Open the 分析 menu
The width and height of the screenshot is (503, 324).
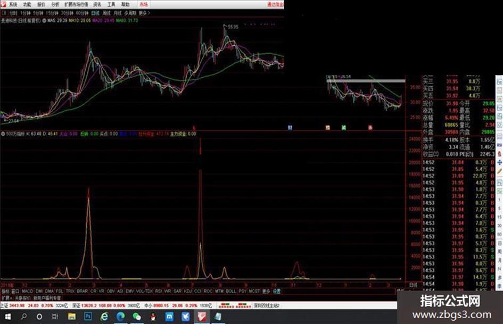[x=55, y=4]
